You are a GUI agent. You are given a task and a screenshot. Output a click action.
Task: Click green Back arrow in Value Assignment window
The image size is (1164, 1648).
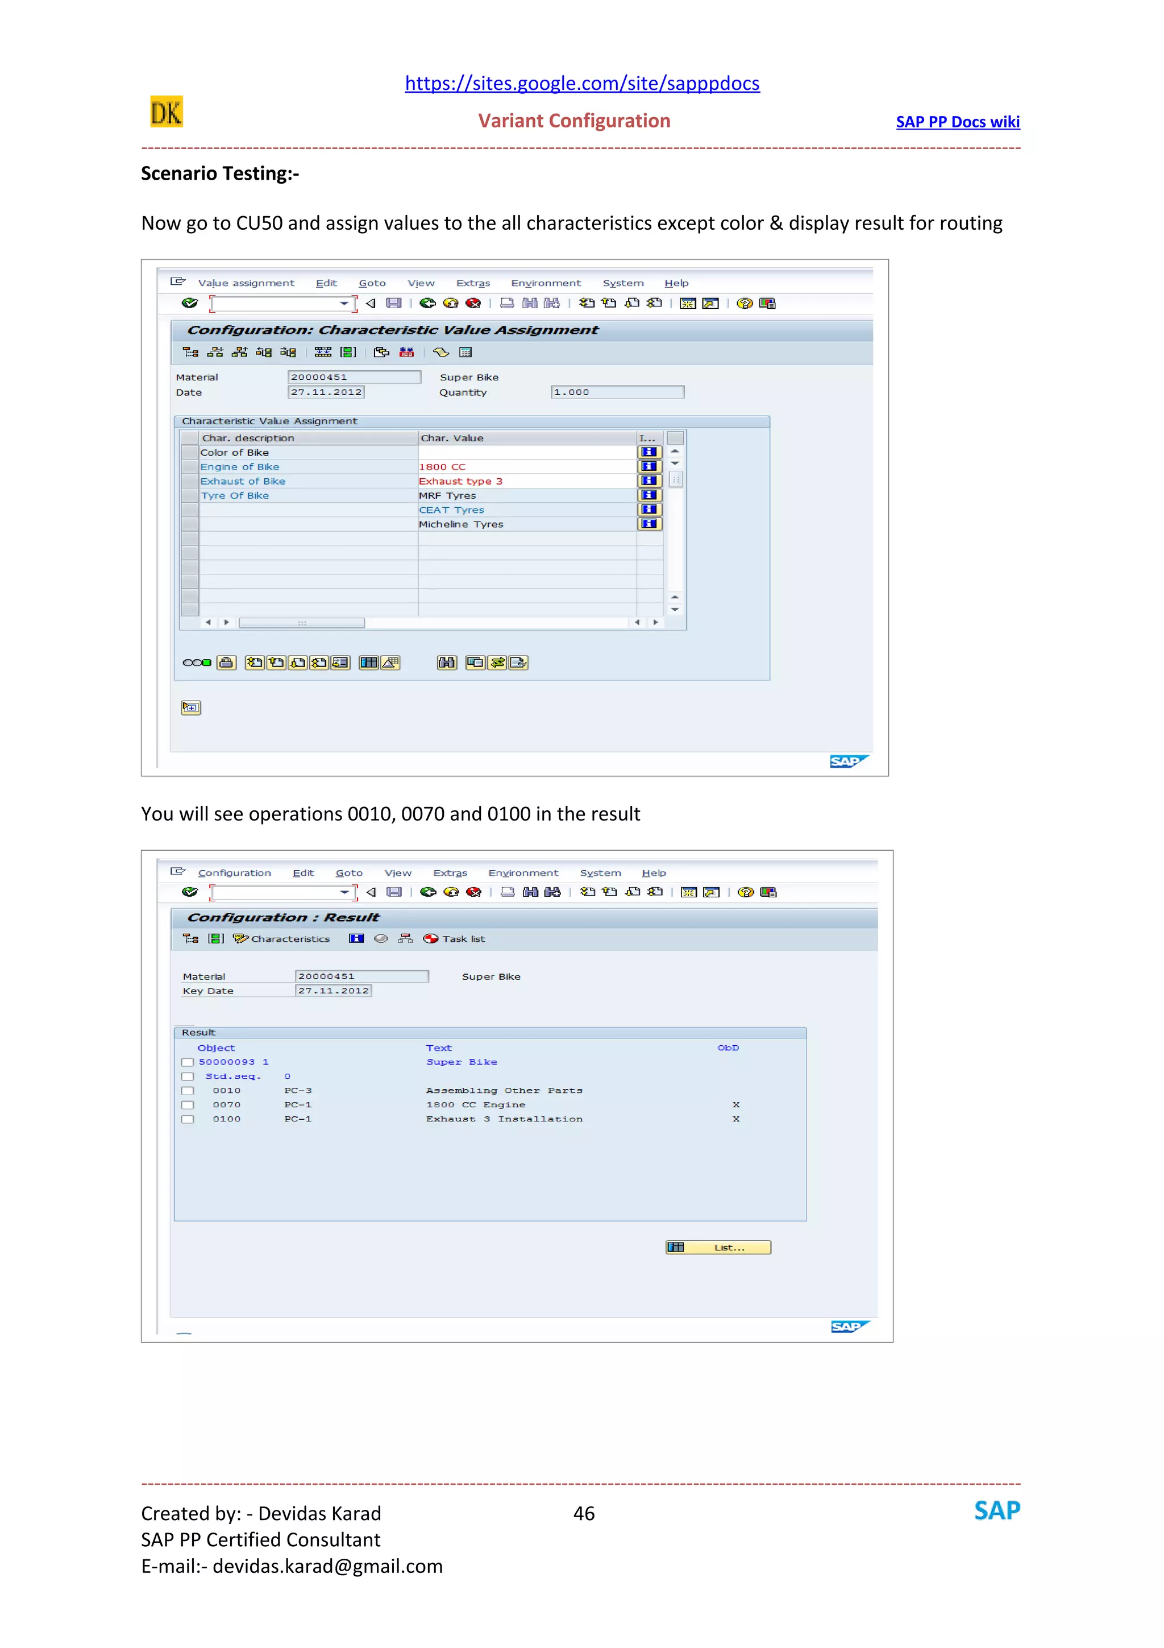427,304
